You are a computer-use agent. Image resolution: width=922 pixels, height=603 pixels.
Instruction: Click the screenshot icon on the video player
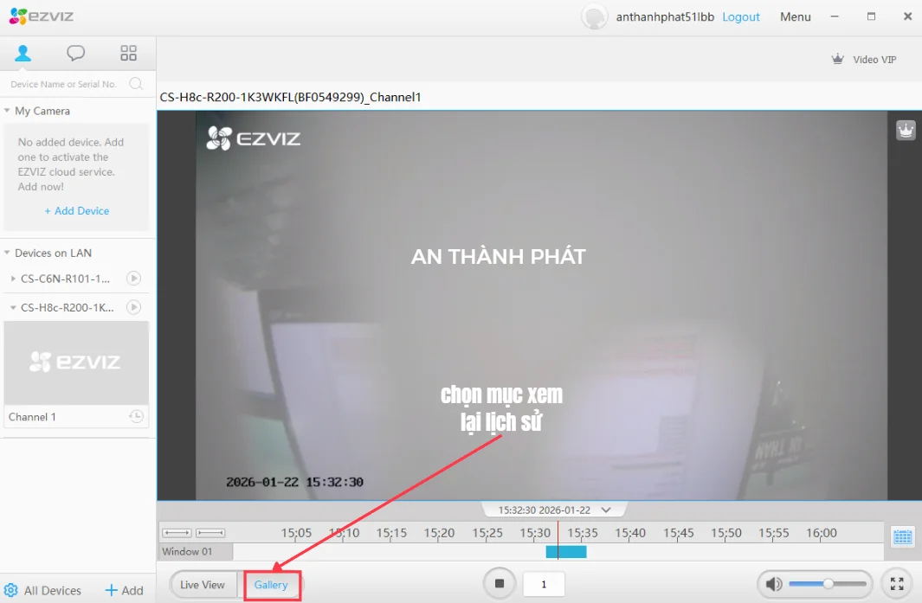tap(905, 130)
